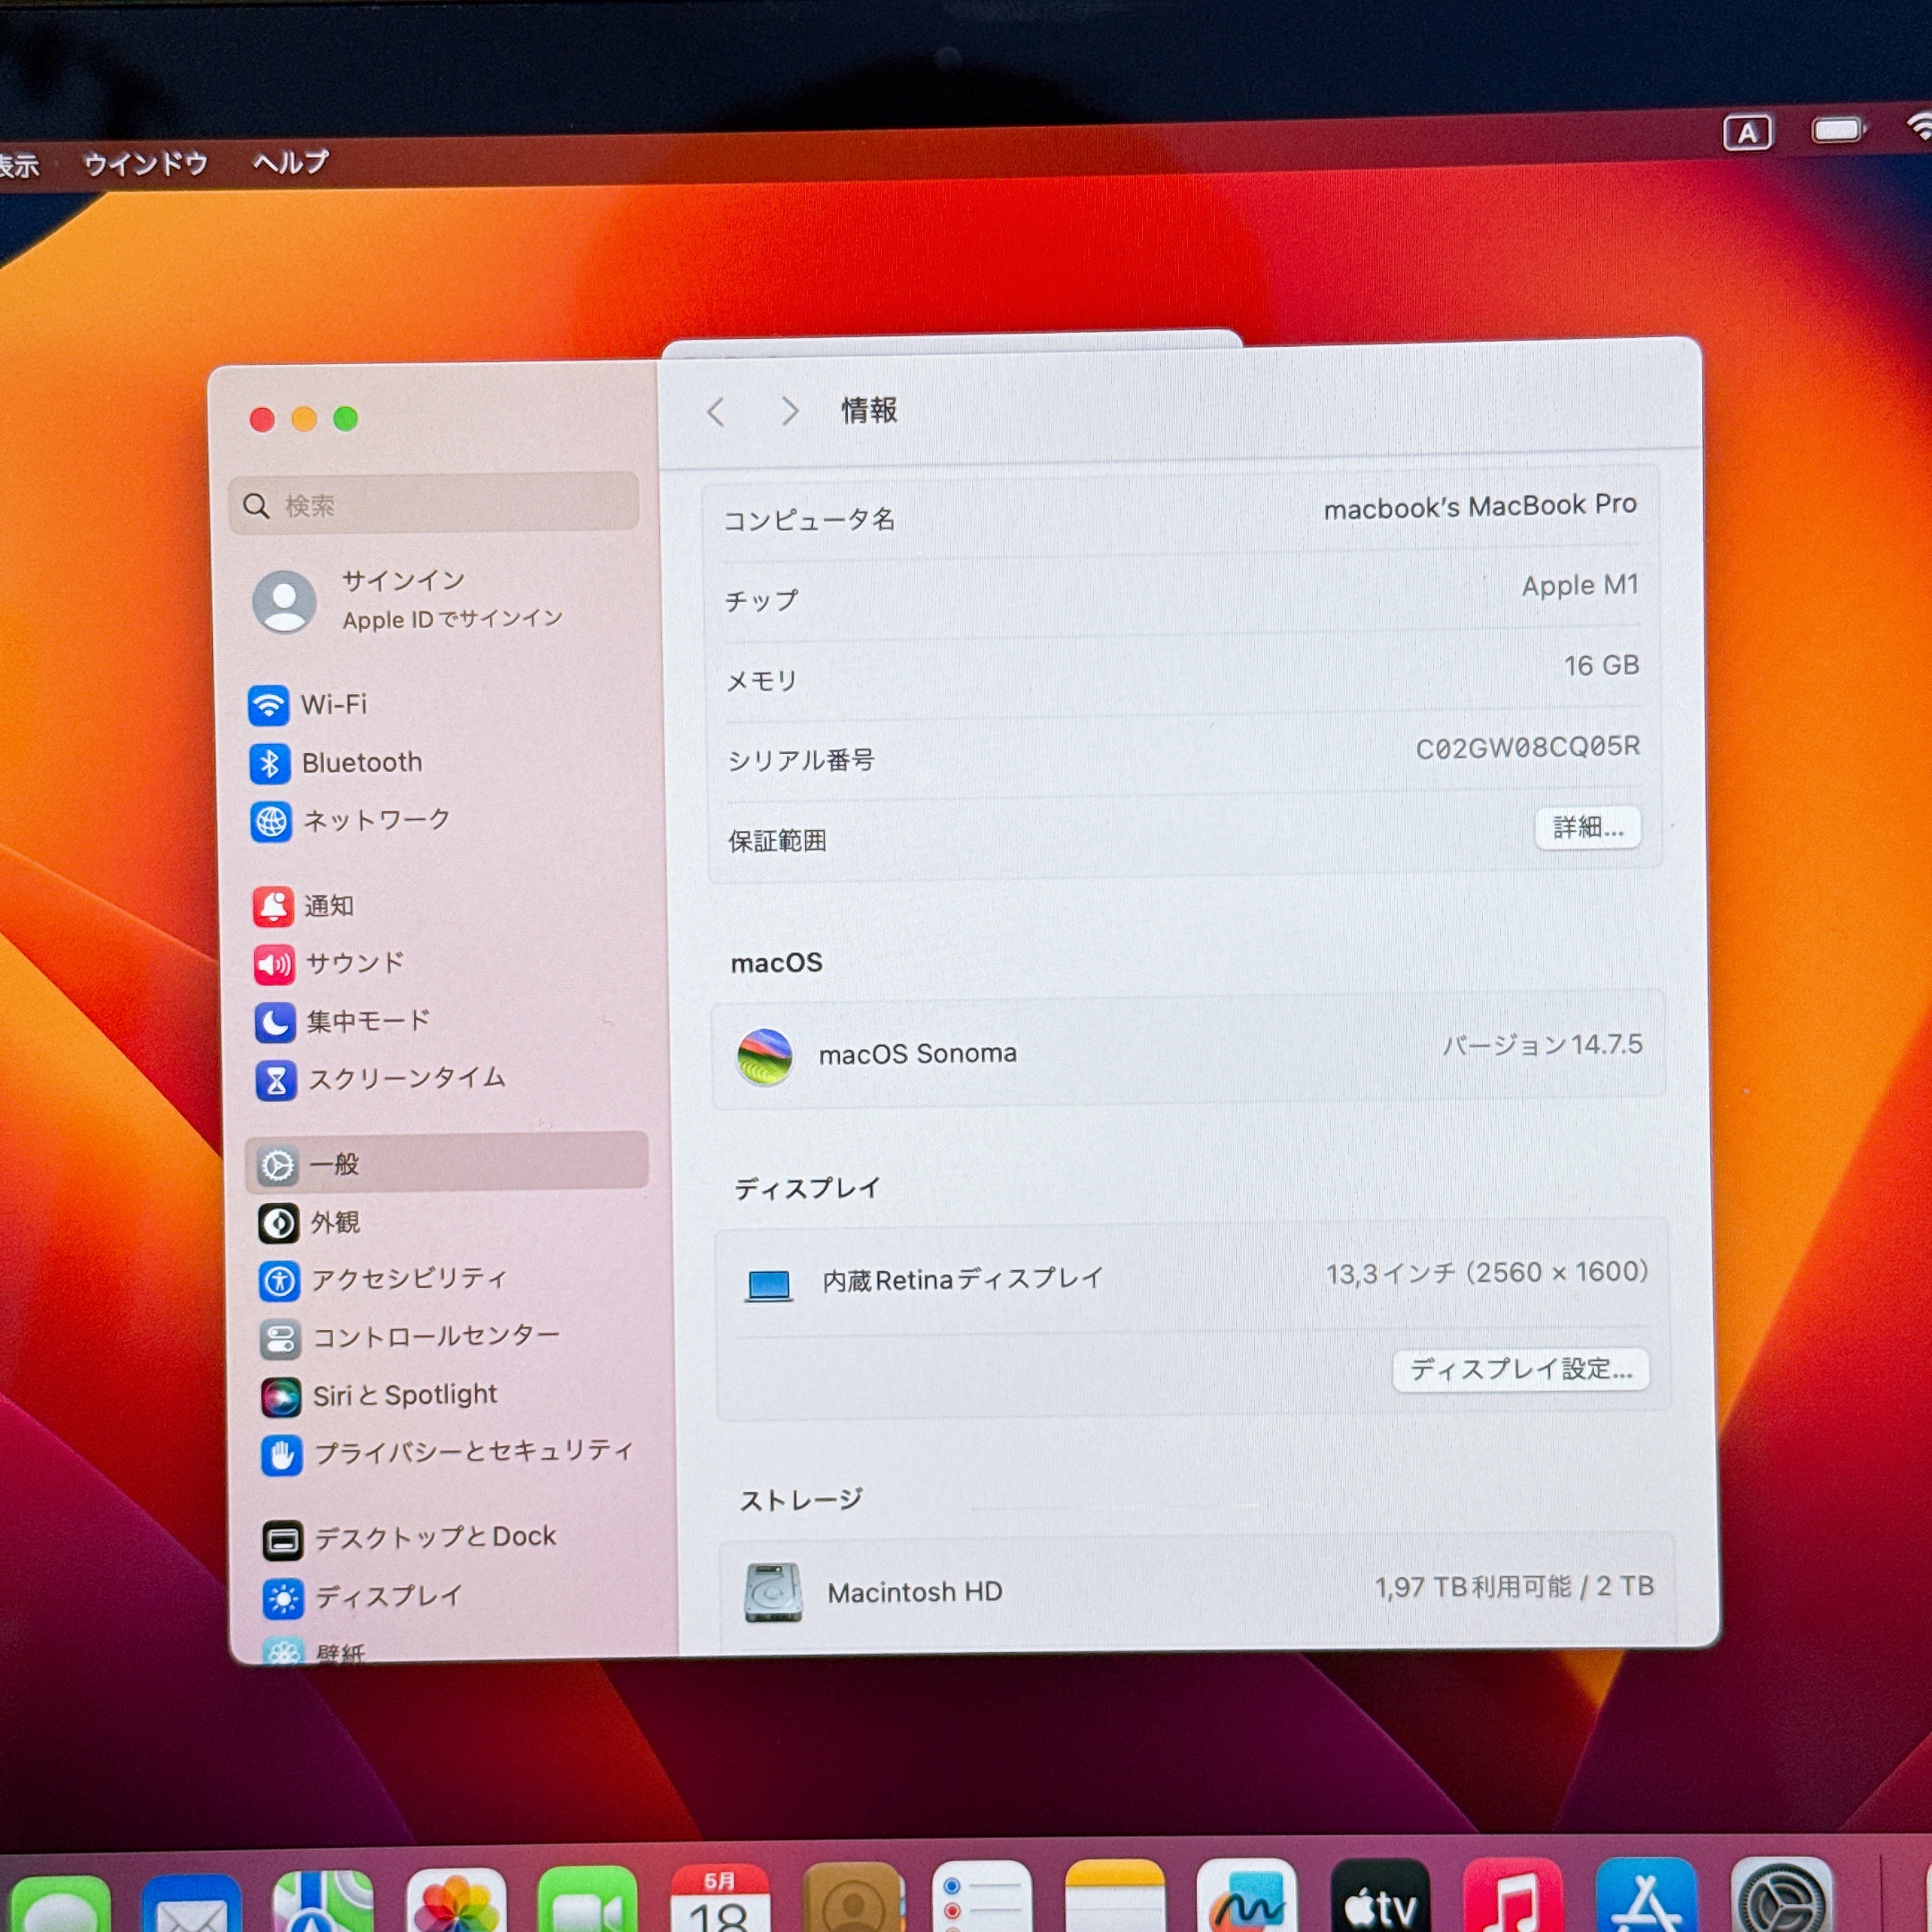Click the back chevron arrow

coord(716,412)
